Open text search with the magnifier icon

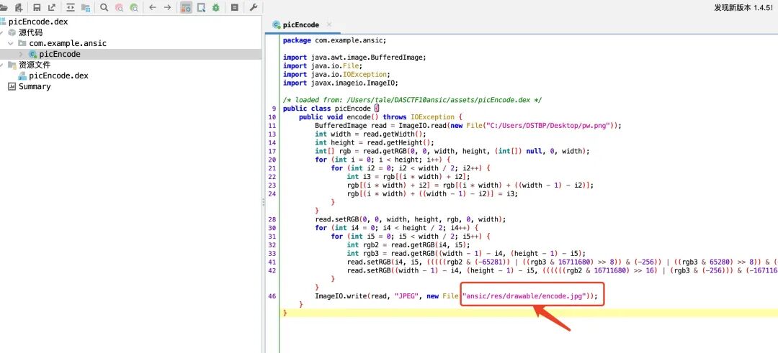104,7
